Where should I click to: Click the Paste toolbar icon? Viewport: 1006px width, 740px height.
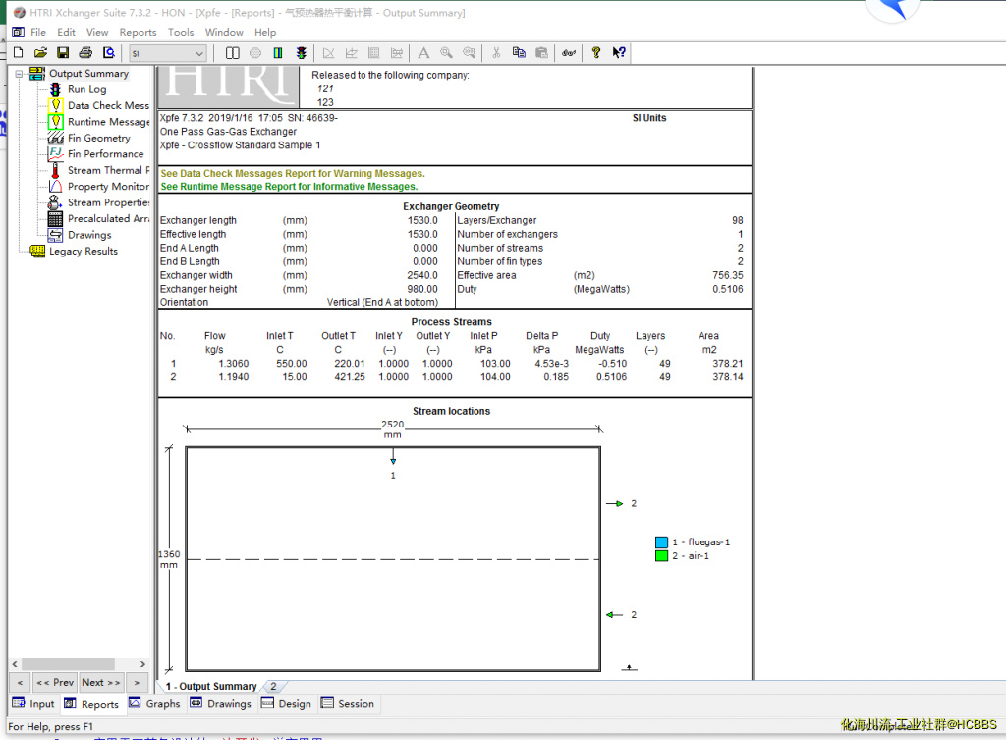[542, 53]
